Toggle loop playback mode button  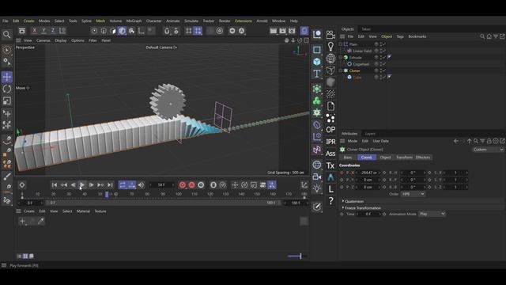123,184
